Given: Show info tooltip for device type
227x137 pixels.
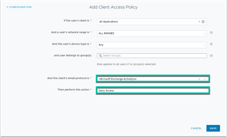Looking at the screenshot, I should click(211, 44).
